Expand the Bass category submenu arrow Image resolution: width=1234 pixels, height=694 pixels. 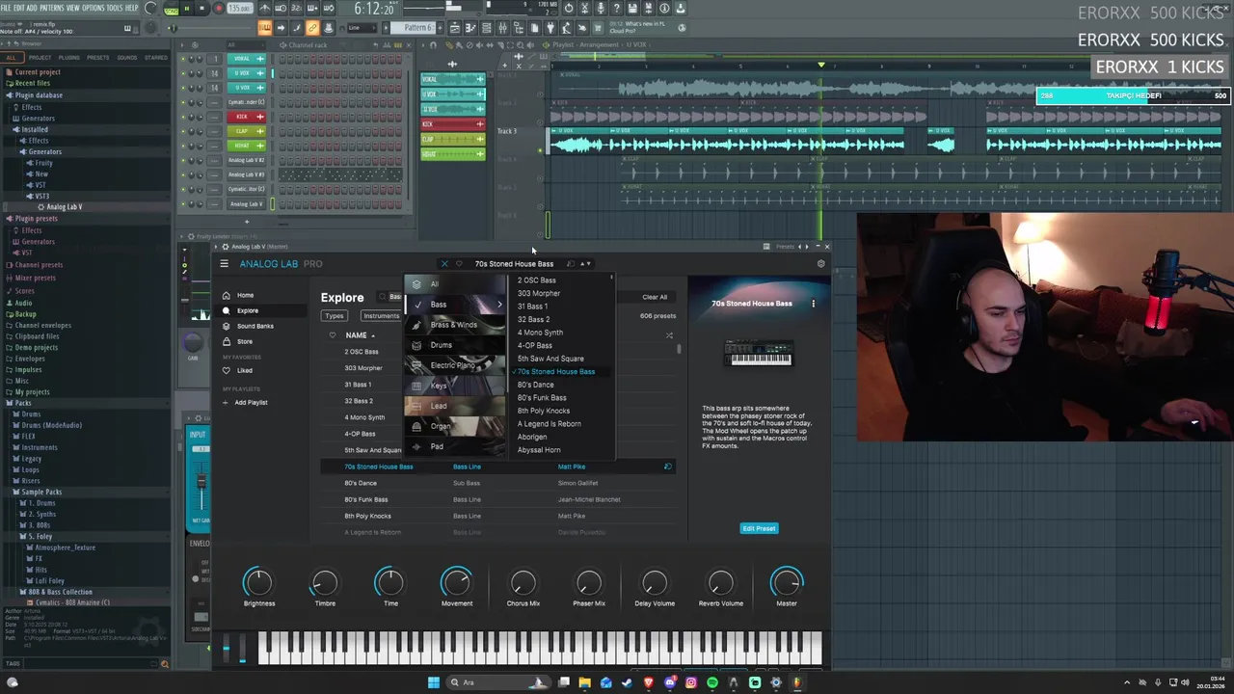click(499, 305)
